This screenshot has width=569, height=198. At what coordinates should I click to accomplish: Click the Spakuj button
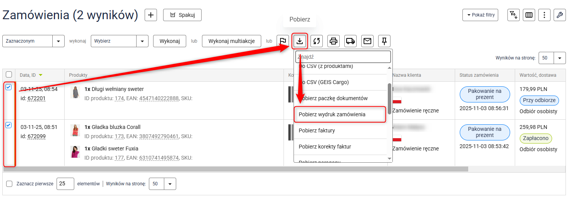click(x=182, y=15)
